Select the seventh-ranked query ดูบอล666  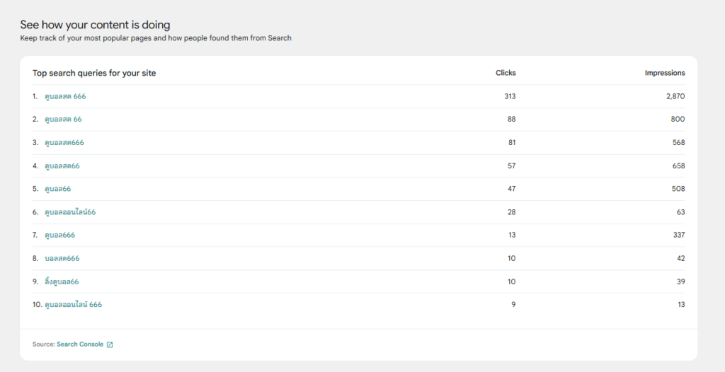60,235
